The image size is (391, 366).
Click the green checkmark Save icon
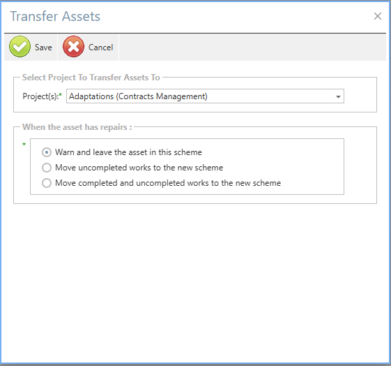pos(20,47)
